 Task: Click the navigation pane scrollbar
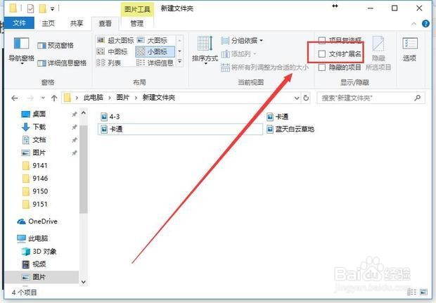click(x=84, y=169)
